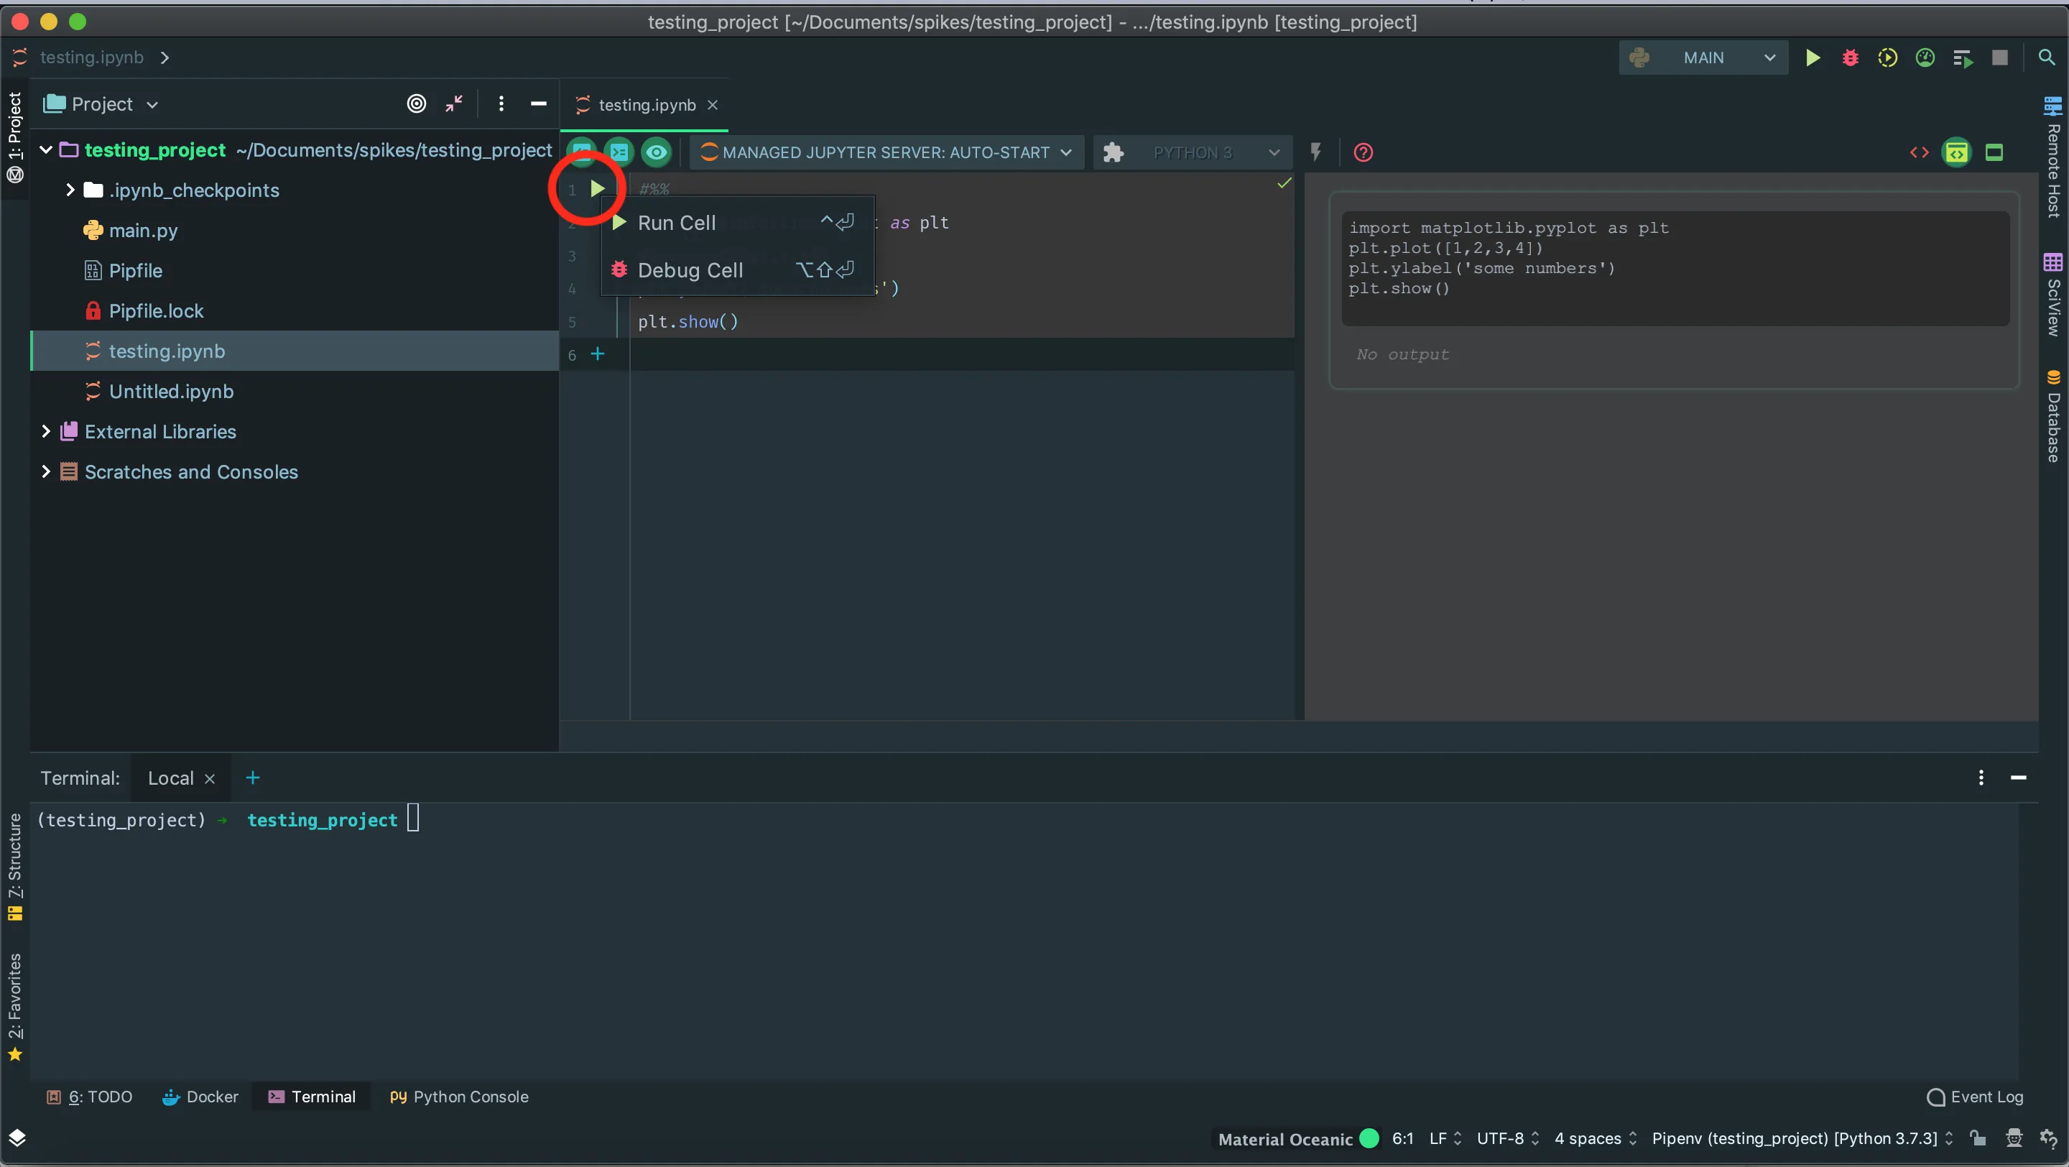Viewport: 2069px width, 1167px height.
Task: Open the Managed Jupyter Server dropdown
Action: (x=886, y=152)
